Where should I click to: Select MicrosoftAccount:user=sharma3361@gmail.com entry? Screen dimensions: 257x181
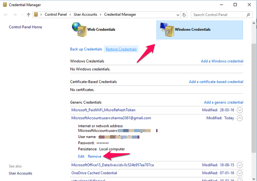pos(111,118)
